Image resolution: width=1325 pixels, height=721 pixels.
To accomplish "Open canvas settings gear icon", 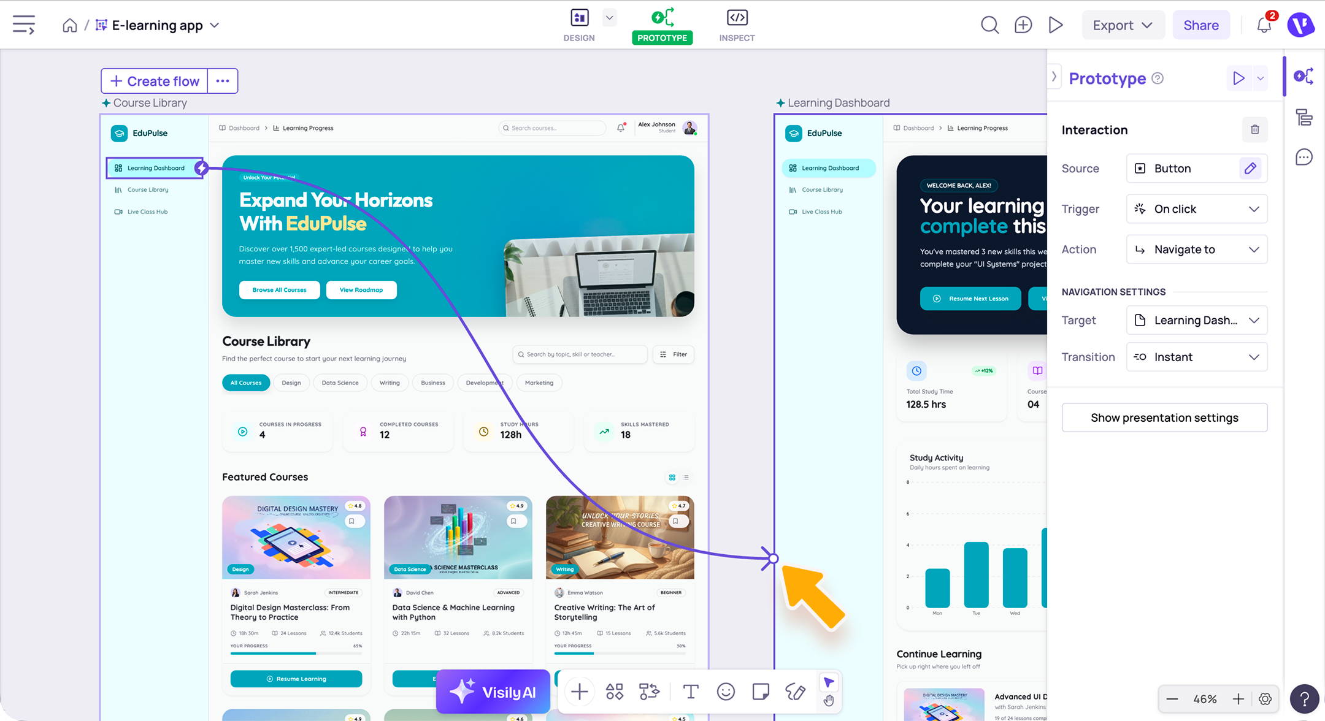I will 1265,699.
